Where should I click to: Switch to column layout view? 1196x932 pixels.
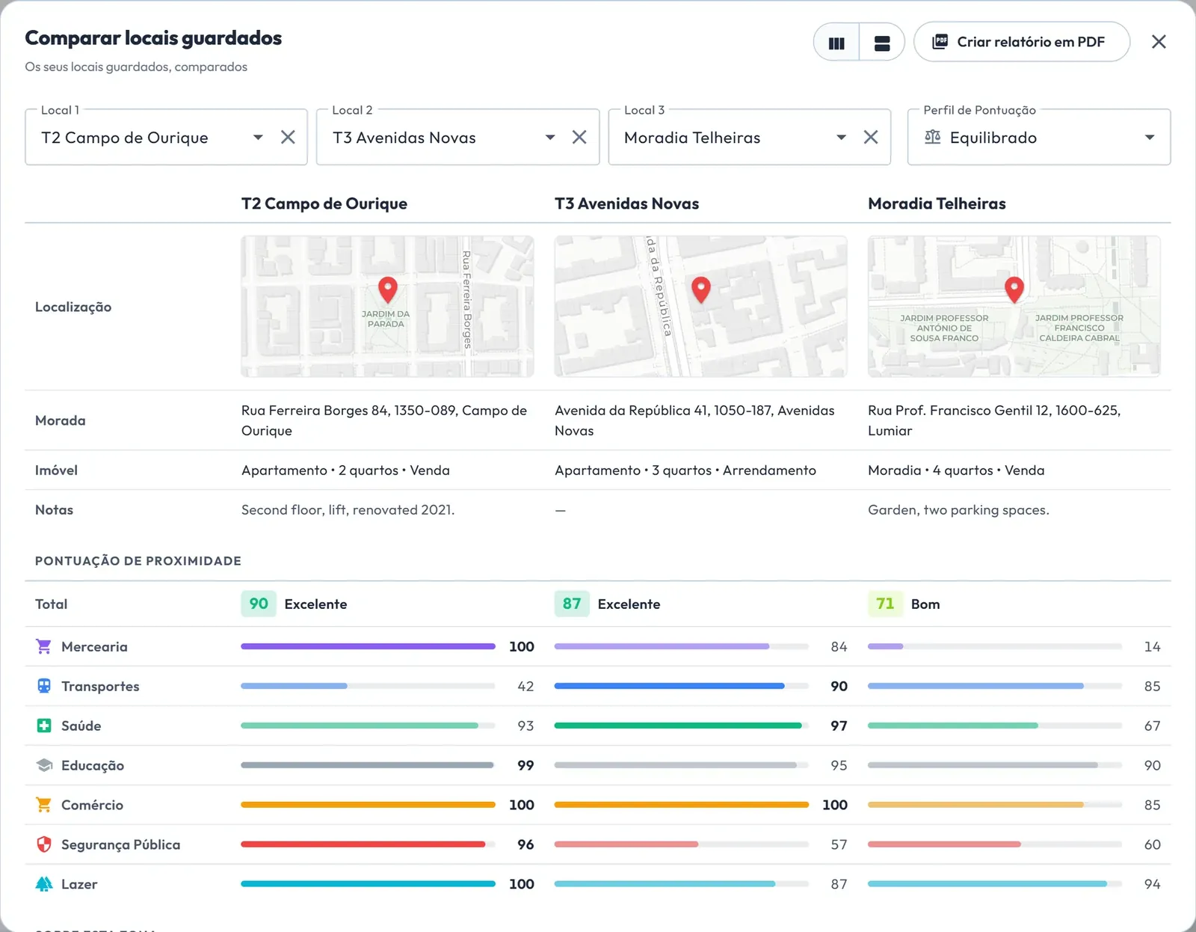click(836, 43)
